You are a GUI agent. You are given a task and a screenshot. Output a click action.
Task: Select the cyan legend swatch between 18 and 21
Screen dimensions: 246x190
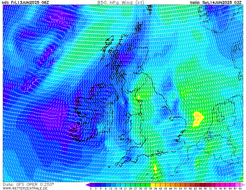[x=123, y=185]
